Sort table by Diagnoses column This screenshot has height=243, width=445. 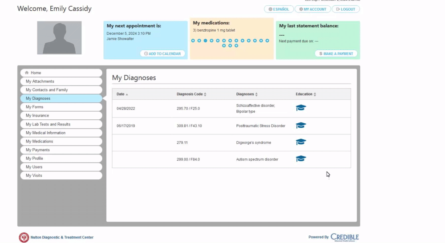click(247, 94)
